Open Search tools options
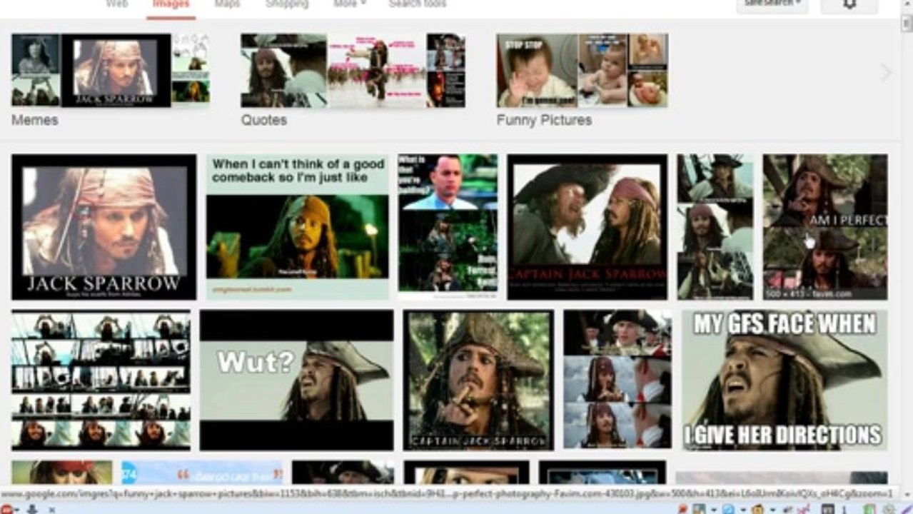The image size is (913, 514). [418, 4]
